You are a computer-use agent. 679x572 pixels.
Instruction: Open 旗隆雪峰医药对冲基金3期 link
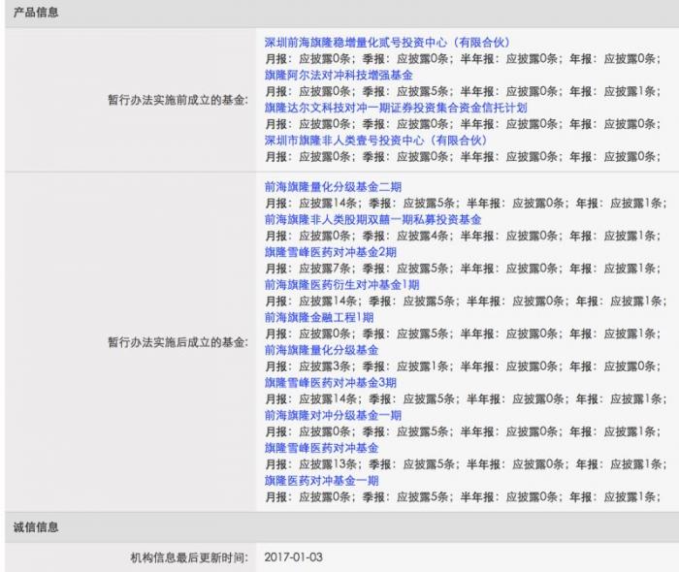coord(330,383)
